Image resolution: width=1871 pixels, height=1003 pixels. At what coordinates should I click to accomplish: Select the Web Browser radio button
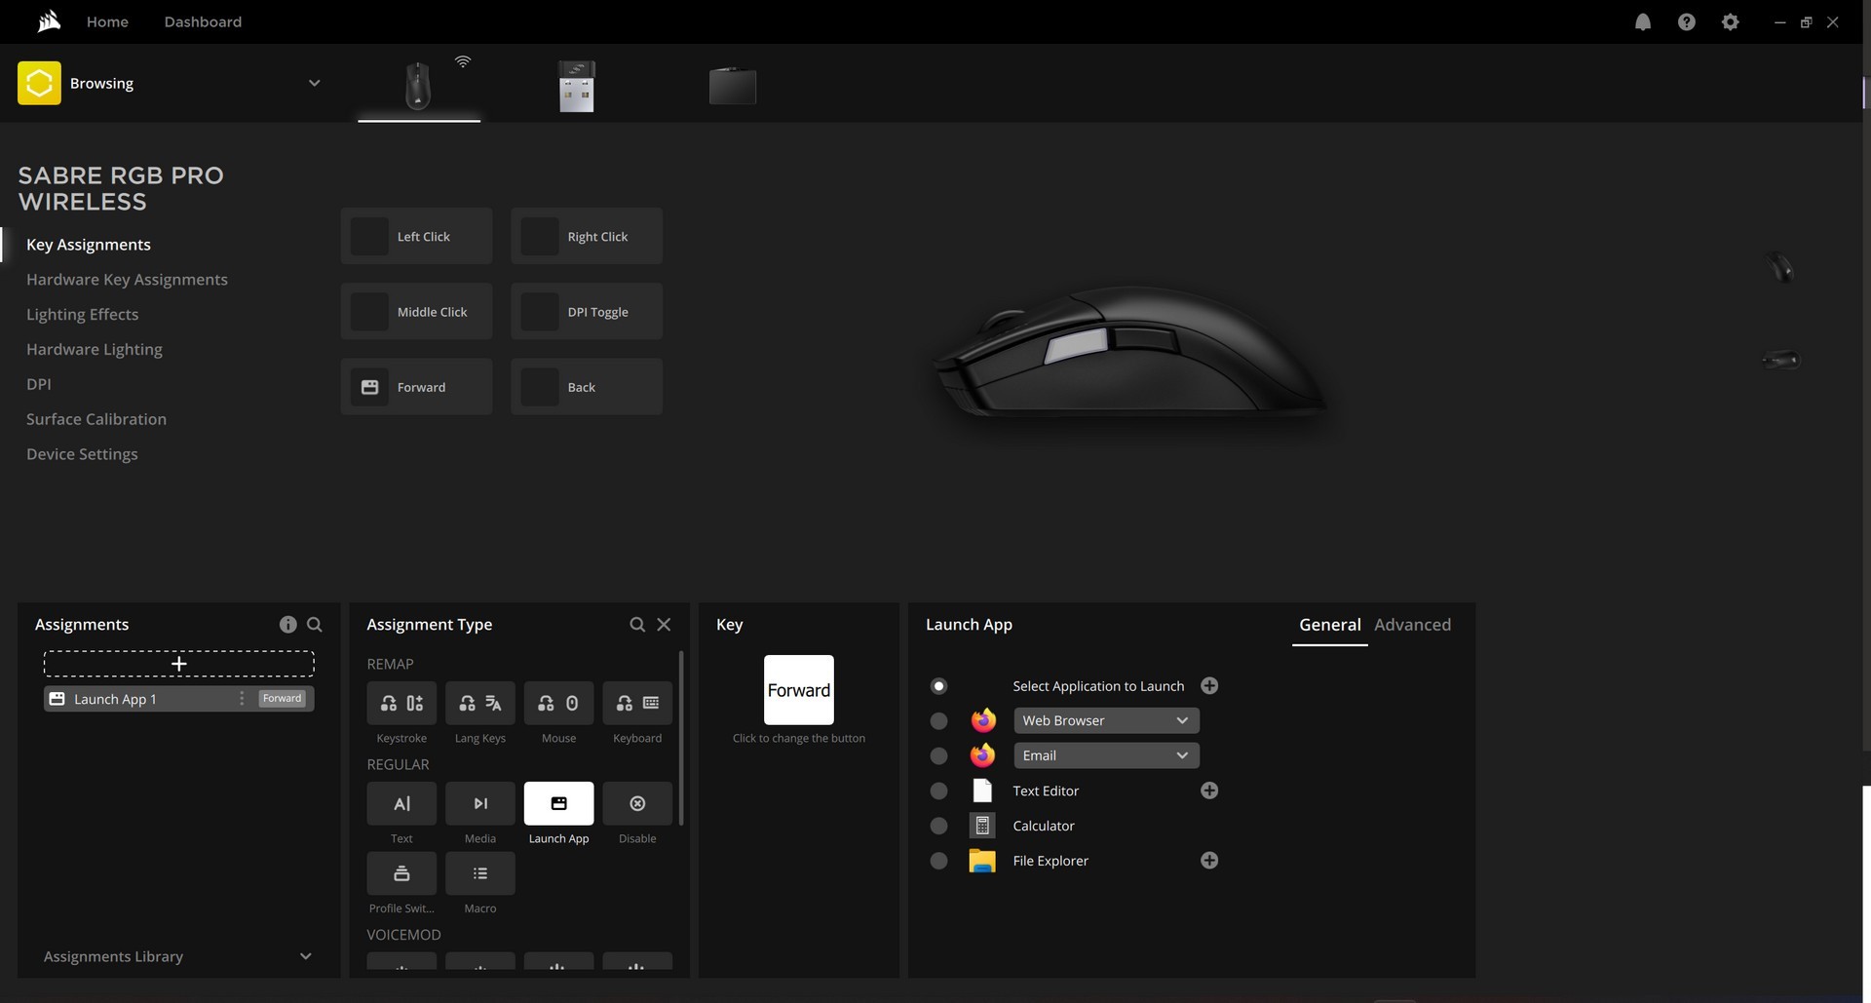click(938, 721)
